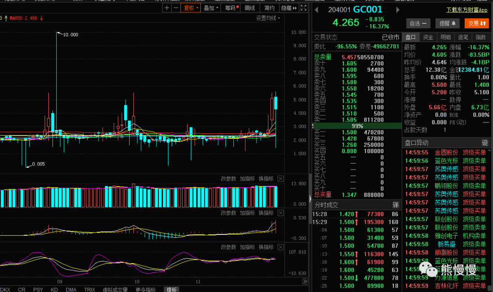Toggle 筹码 chip distribution view

point(232,8)
